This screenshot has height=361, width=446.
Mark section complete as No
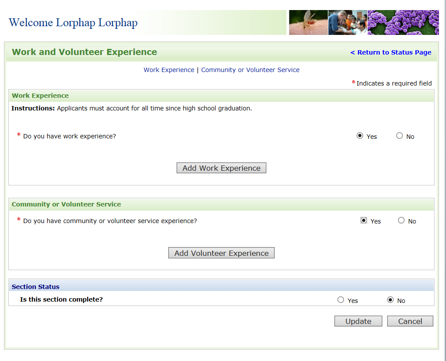point(390,300)
